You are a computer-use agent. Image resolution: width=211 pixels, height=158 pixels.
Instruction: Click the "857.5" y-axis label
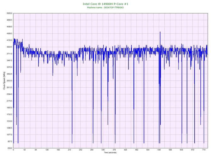pyautogui.click(x=10, y=141)
